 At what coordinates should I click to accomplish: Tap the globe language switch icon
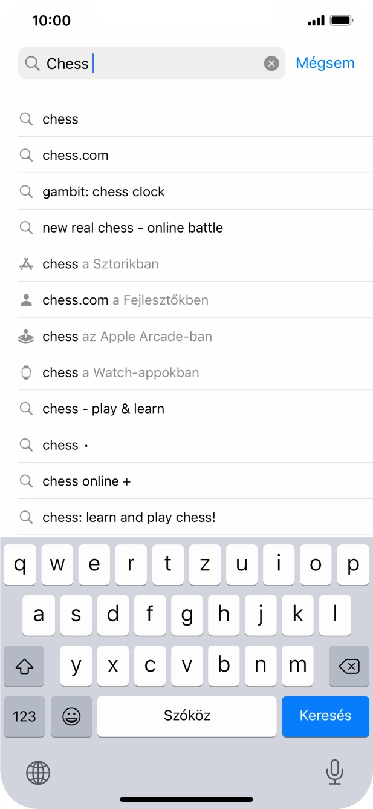click(38, 773)
